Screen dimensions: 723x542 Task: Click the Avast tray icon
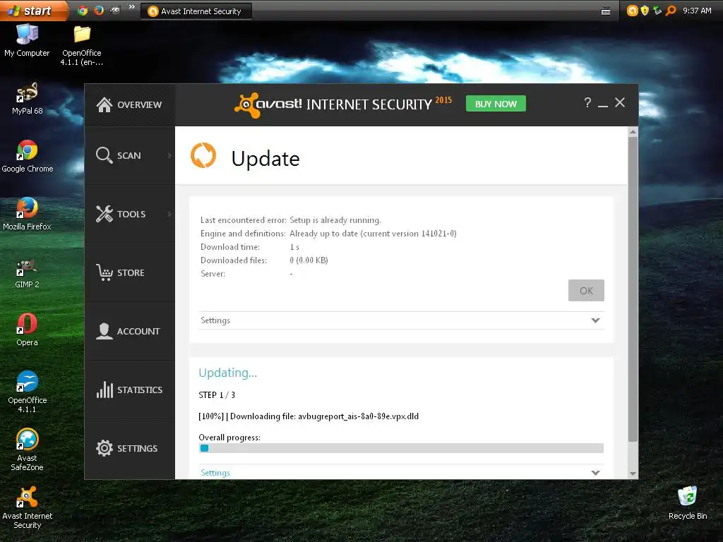pyautogui.click(x=632, y=11)
